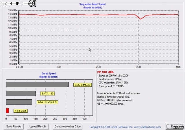Click the Burst Speed chart title
The height and width of the screenshot is (130, 185).
[49, 73]
